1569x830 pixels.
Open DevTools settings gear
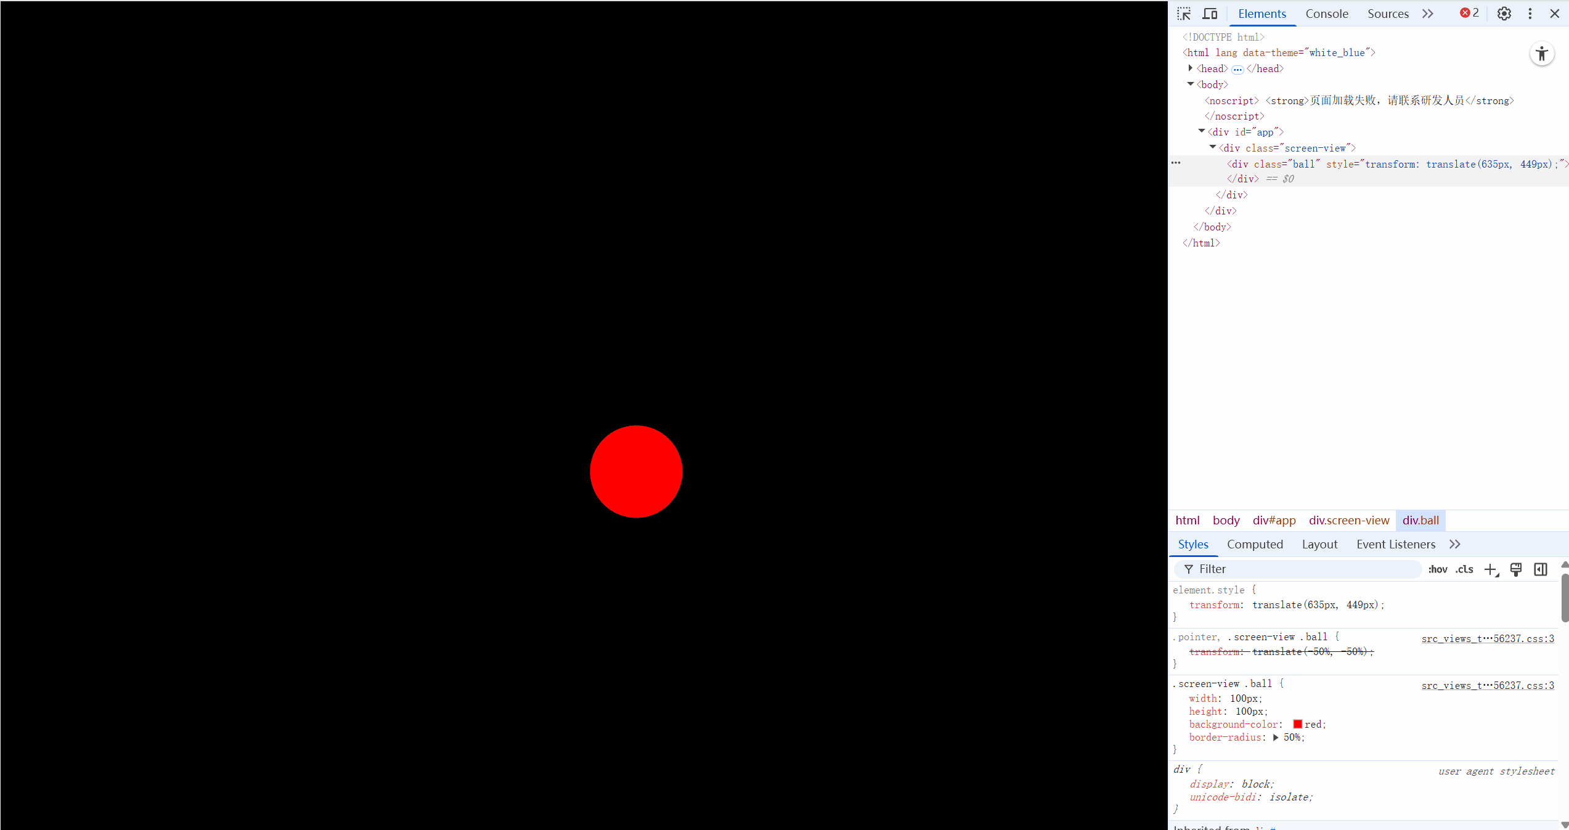pos(1504,14)
